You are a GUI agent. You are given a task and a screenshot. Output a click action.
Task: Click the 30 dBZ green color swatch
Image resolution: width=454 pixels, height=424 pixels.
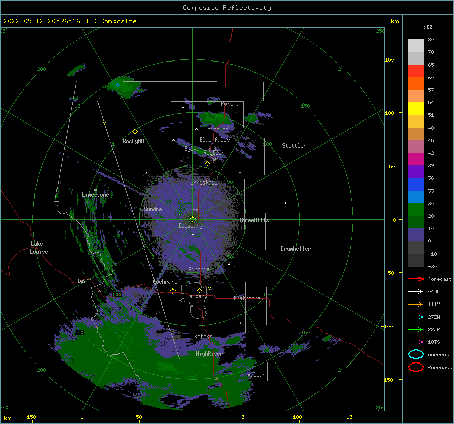click(416, 210)
